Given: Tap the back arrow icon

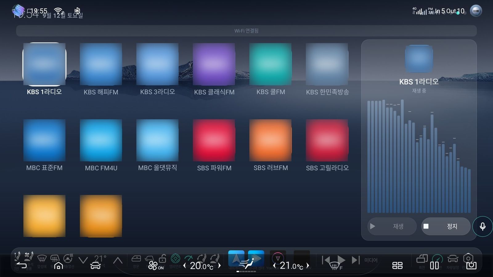Looking at the screenshot, I should (21, 265).
